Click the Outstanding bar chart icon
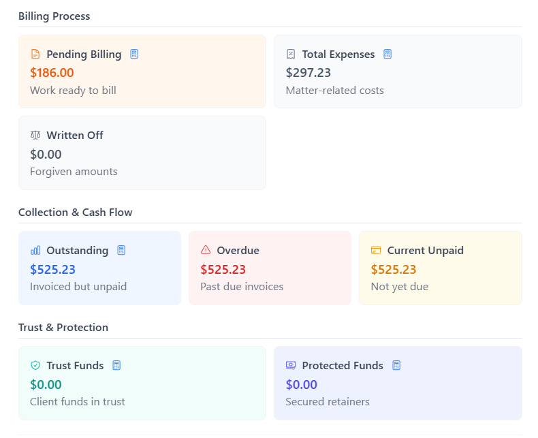The width and height of the screenshot is (538, 438). 35,251
